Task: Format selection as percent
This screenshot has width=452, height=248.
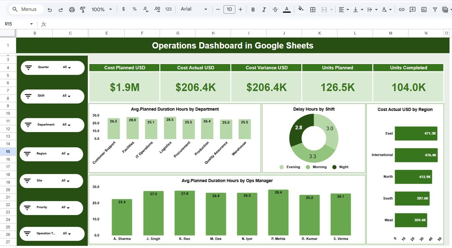Action: (135, 10)
